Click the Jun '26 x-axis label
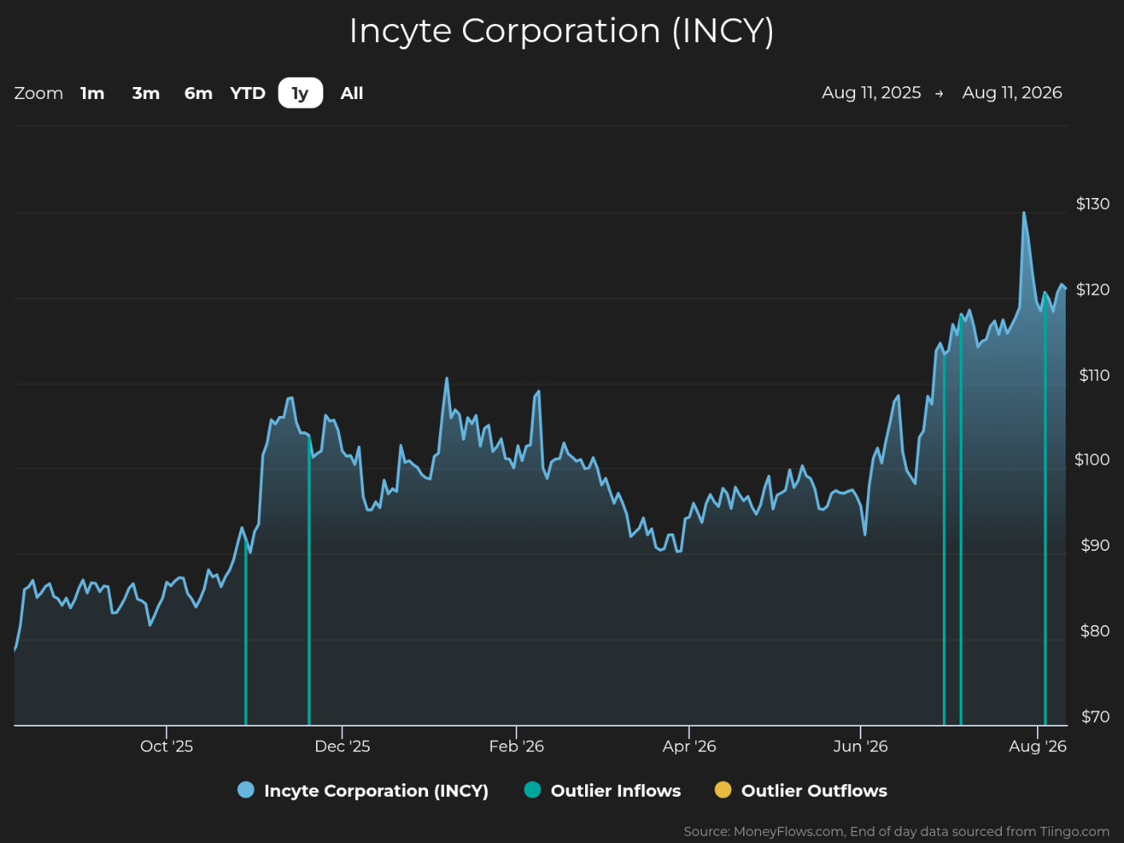This screenshot has width=1124, height=843. [861, 746]
